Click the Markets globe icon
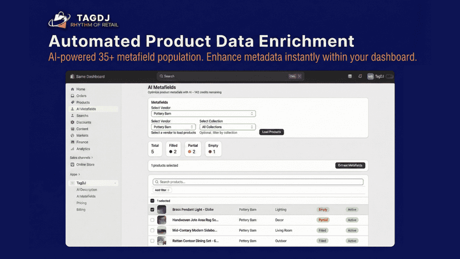This screenshot has width=460, height=259. (x=72, y=136)
